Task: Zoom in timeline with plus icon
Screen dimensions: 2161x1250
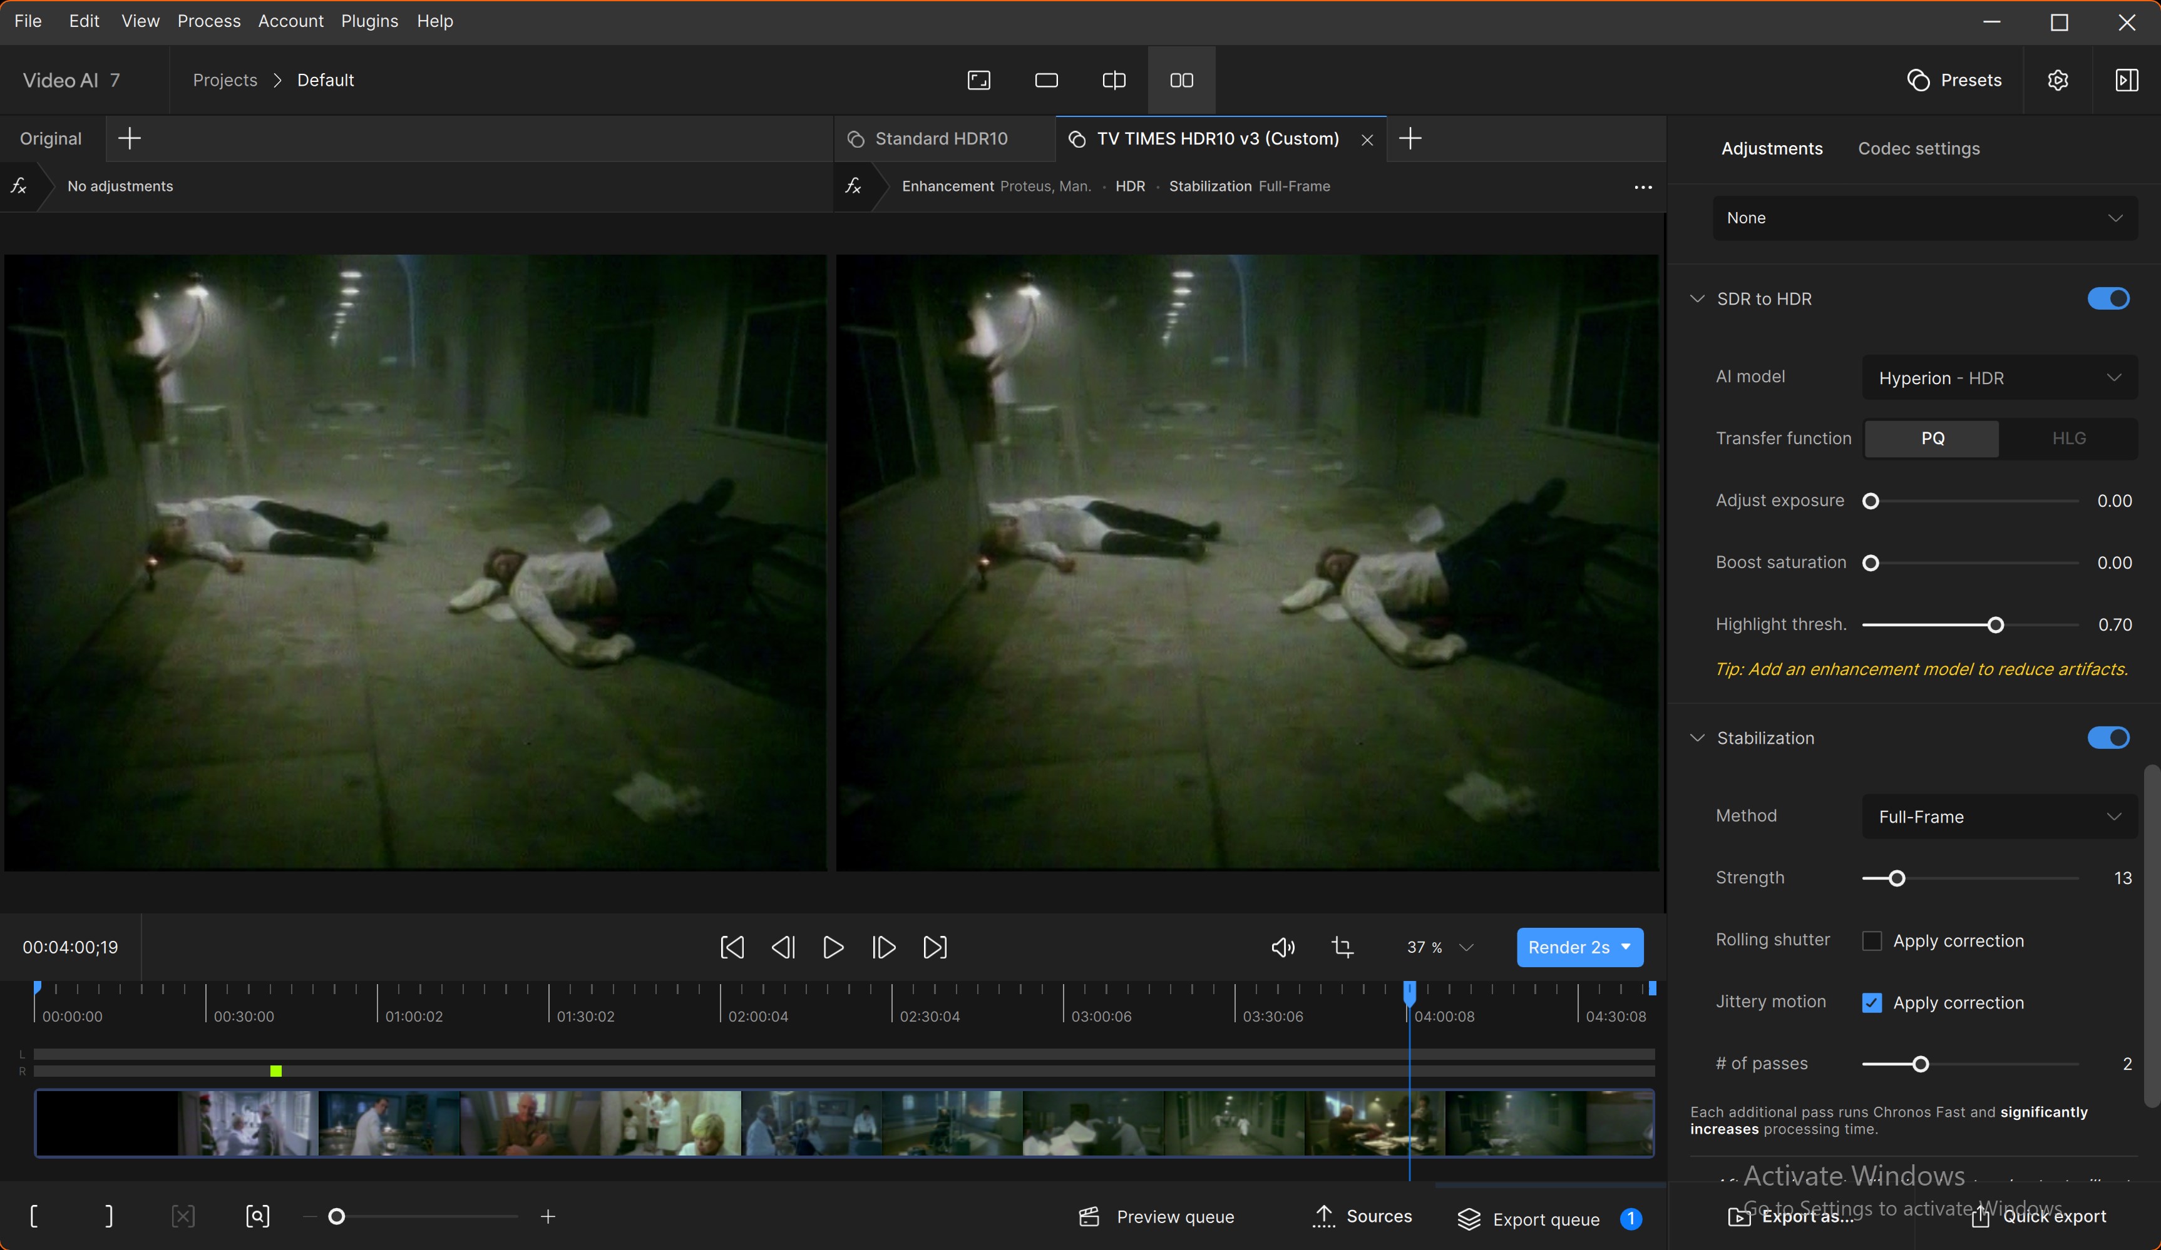Action: click(x=548, y=1216)
